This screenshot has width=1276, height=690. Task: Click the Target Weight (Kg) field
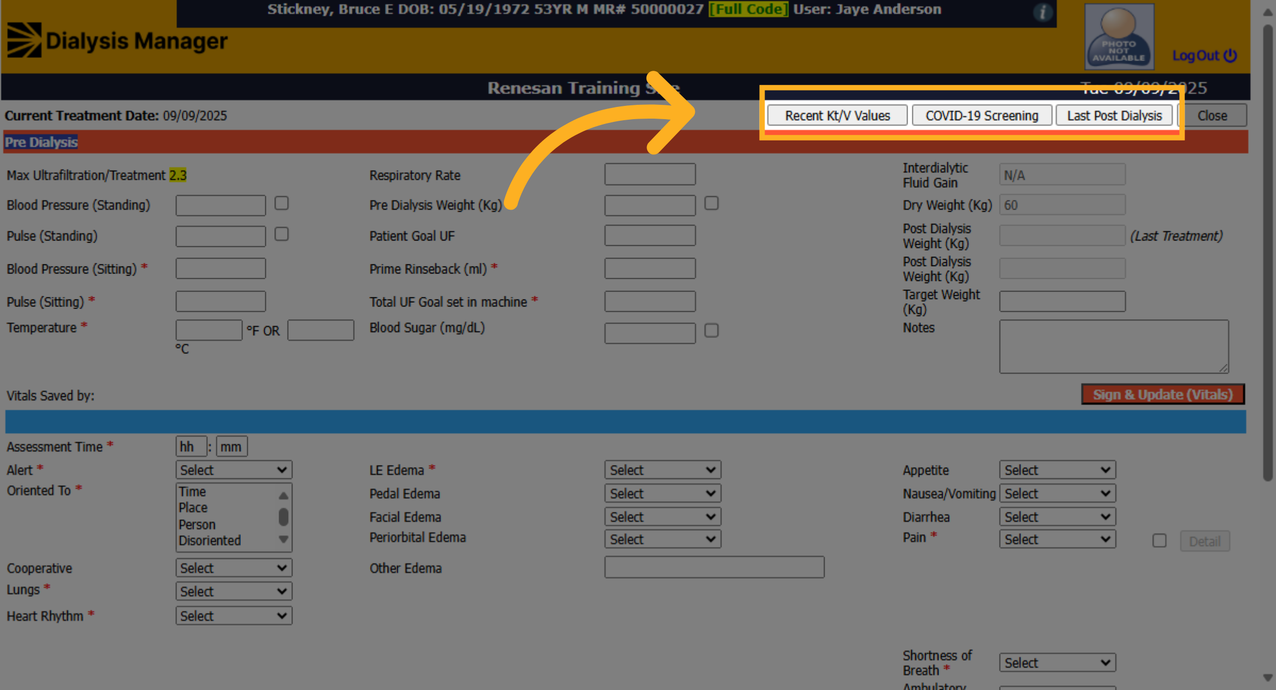(x=1062, y=301)
